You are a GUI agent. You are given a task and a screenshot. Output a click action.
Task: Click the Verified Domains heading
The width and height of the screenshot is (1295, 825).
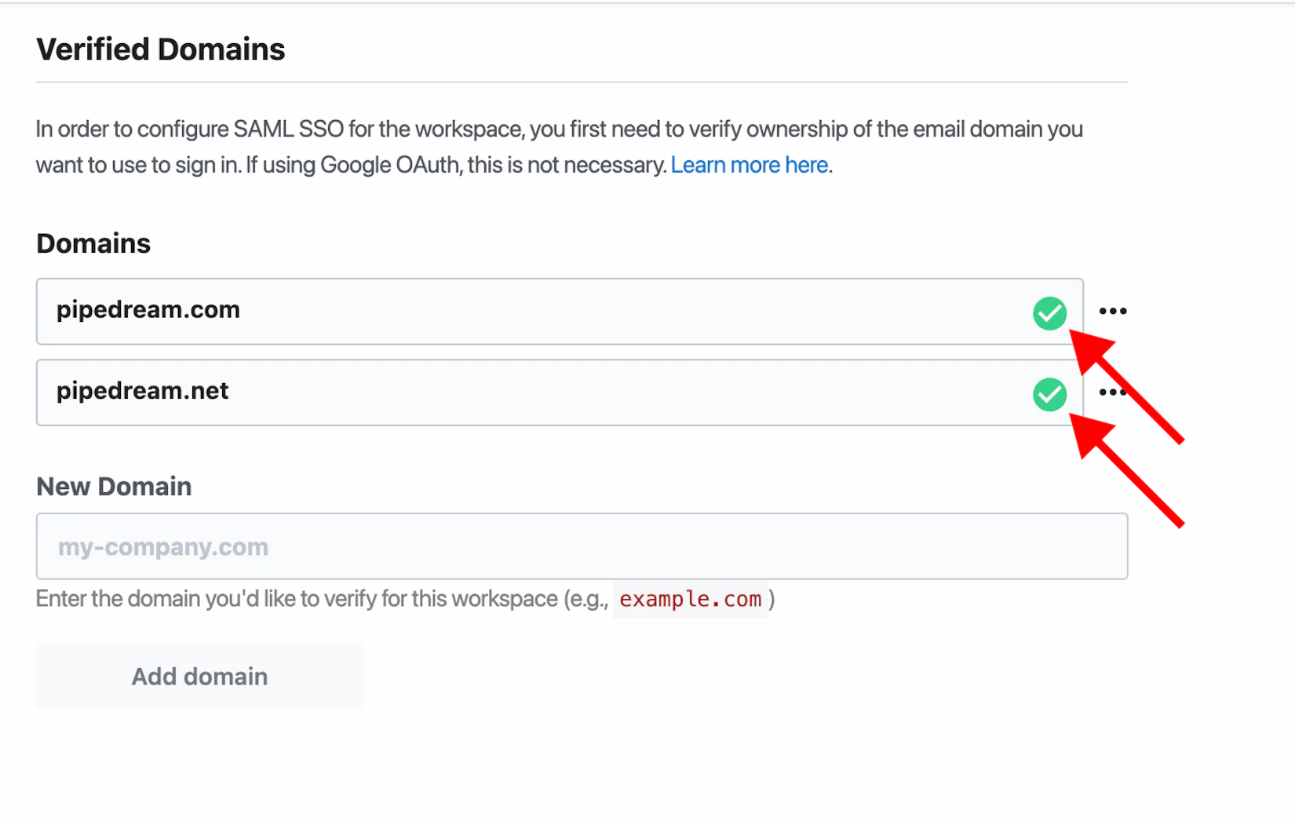(160, 49)
